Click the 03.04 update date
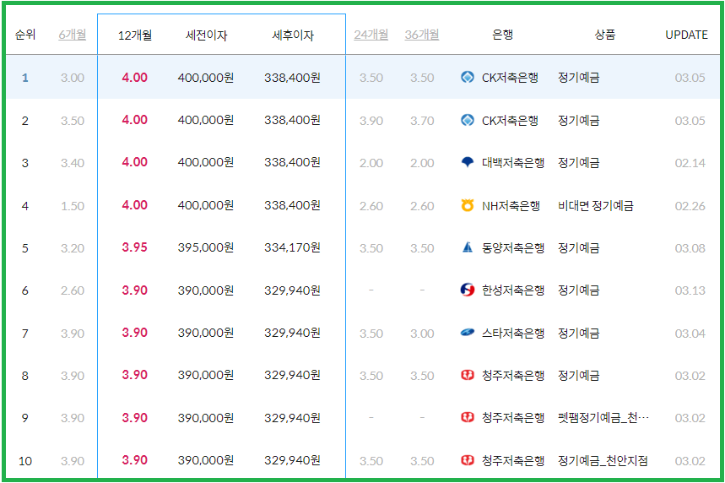 (x=690, y=334)
